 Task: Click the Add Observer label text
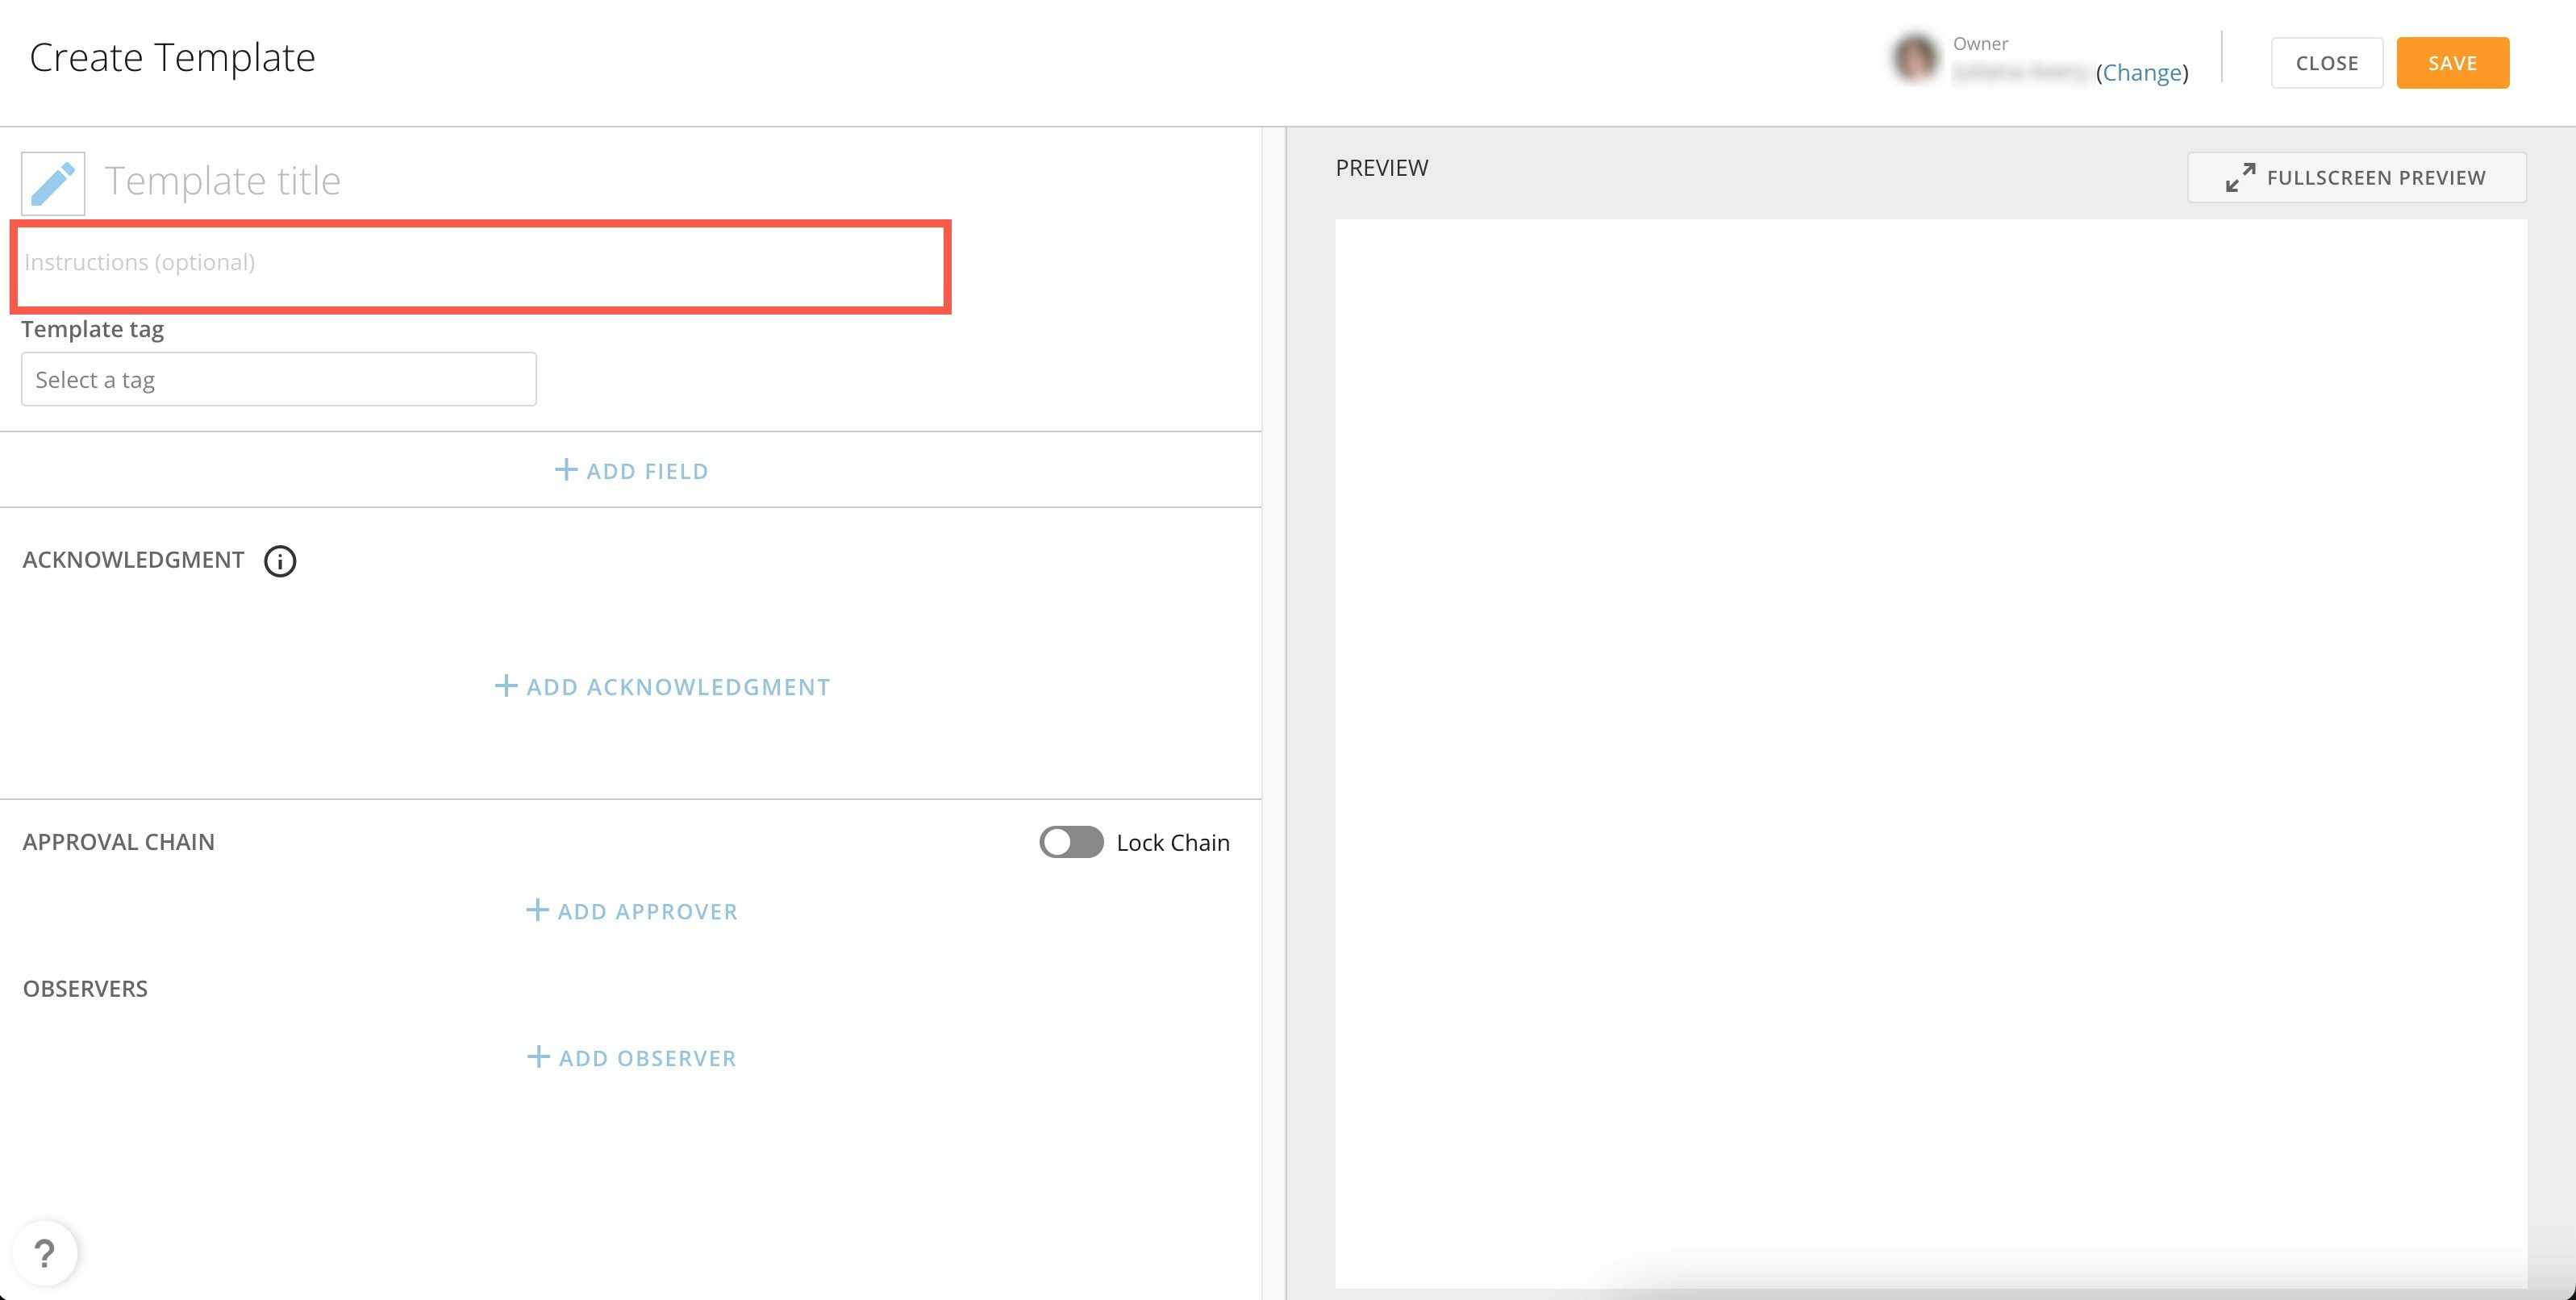(647, 1058)
